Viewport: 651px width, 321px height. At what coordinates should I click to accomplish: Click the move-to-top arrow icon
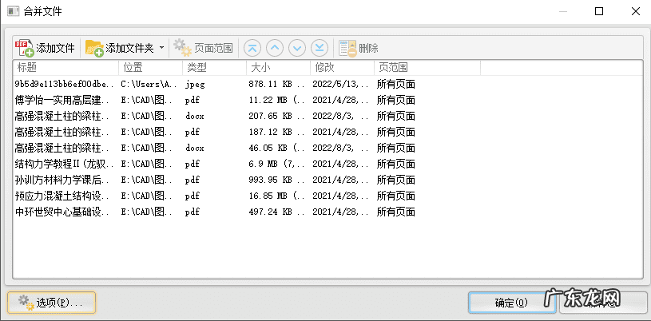(252, 48)
